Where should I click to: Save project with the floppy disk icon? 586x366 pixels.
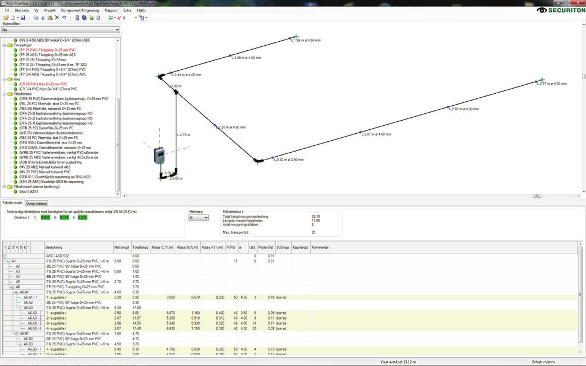tap(23, 18)
